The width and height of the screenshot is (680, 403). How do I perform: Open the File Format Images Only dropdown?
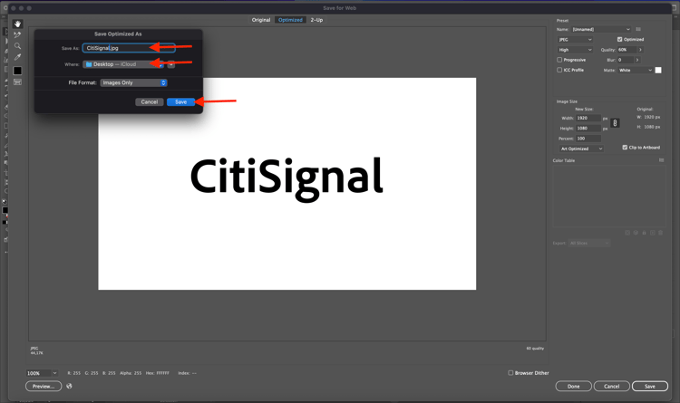tap(133, 82)
